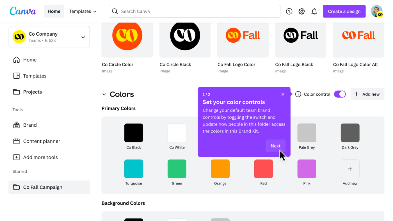Image resolution: width=393 pixels, height=221 pixels.
Task: Click the Canva logo
Action: pos(23,11)
